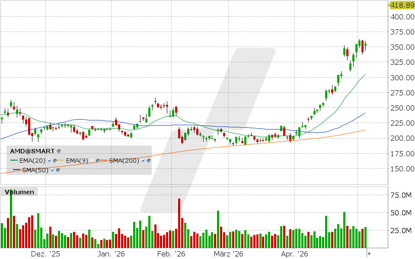Click the yellow EMA(9) legend line swatch
The image size is (415, 259).
pos(61,161)
